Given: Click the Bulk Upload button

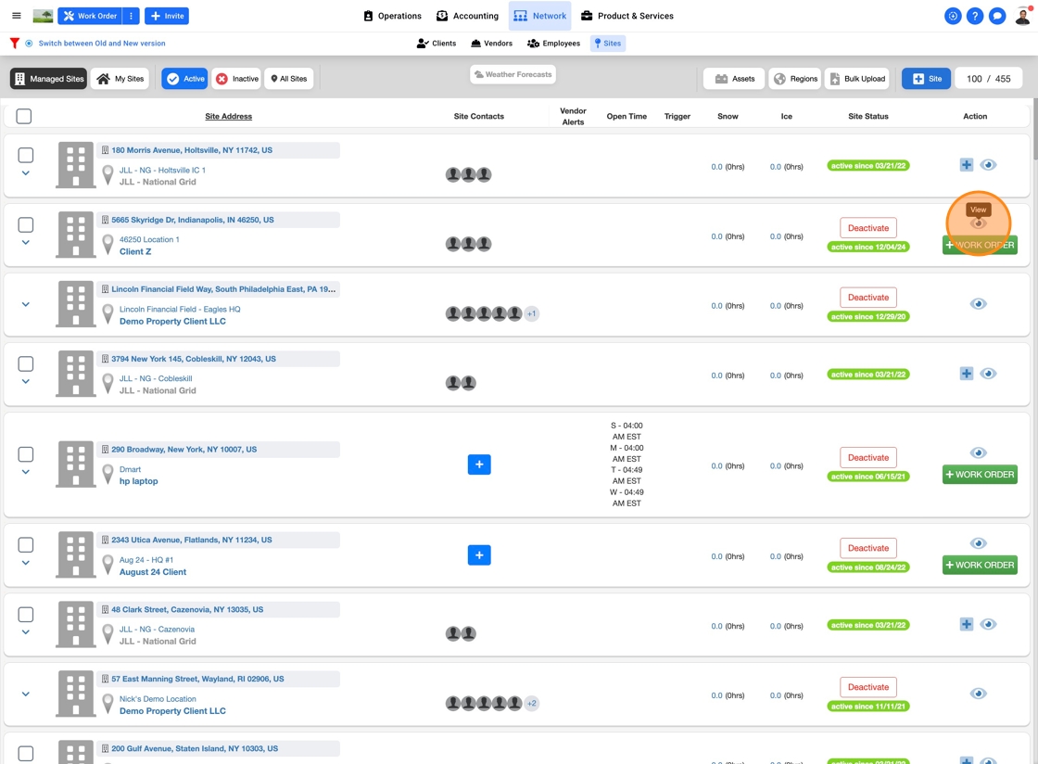Looking at the screenshot, I should (858, 79).
